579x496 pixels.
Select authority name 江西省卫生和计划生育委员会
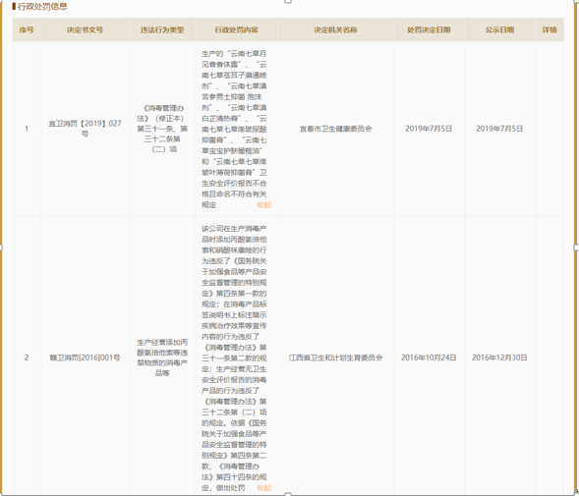(335, 358)
